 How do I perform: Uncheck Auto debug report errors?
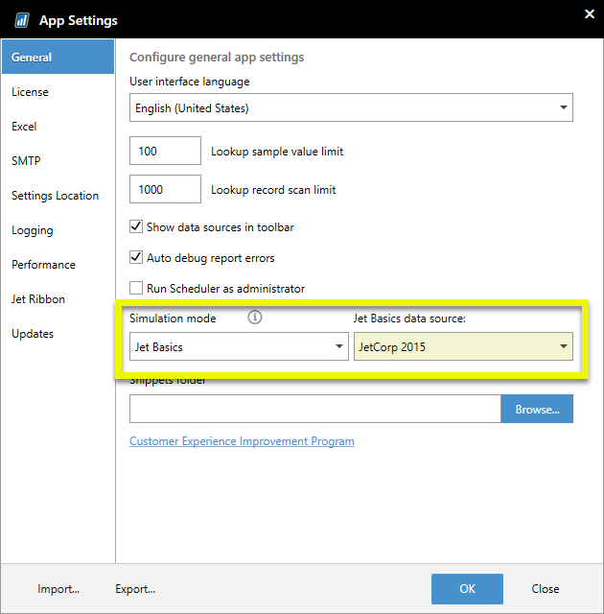click(136, 257)
